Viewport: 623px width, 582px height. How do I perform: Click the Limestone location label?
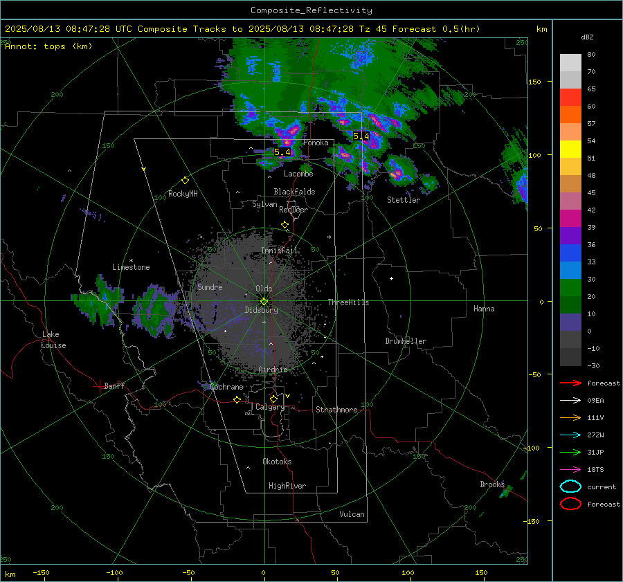pos(131,267)
